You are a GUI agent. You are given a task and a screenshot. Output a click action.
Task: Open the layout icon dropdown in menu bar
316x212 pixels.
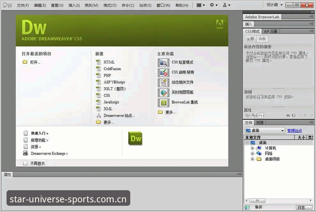200,5
